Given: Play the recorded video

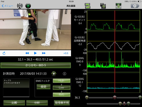Looking at the screenshot, I should coord(35,53).
